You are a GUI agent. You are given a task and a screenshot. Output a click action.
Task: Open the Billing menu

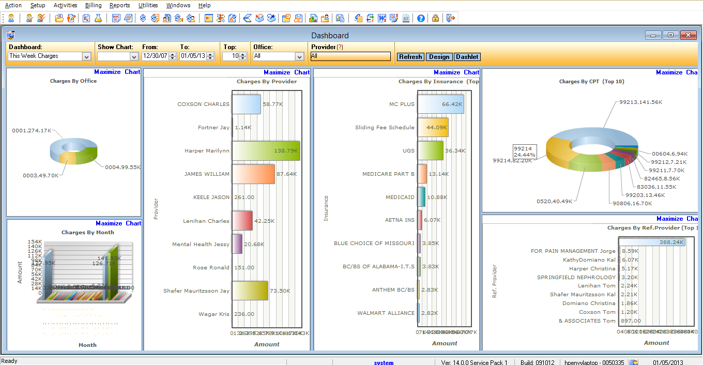click(x=94, y=5)
